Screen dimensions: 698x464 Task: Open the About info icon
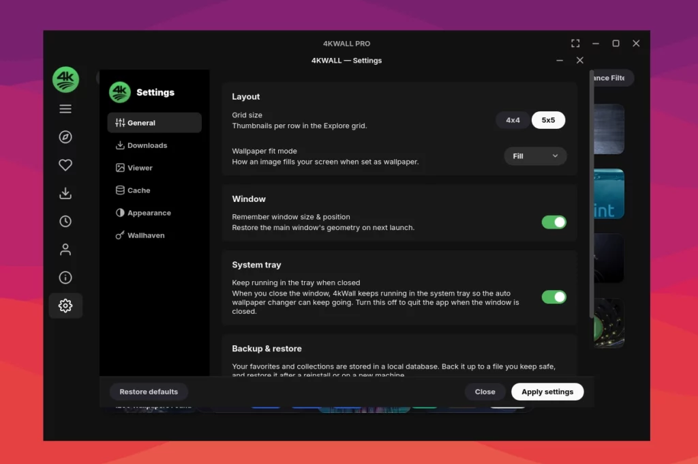click(65, 277)
